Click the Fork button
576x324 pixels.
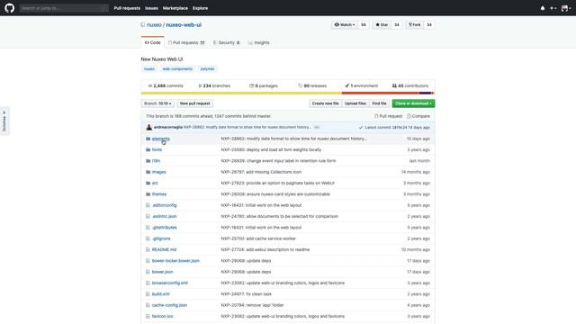coord(414,25)
